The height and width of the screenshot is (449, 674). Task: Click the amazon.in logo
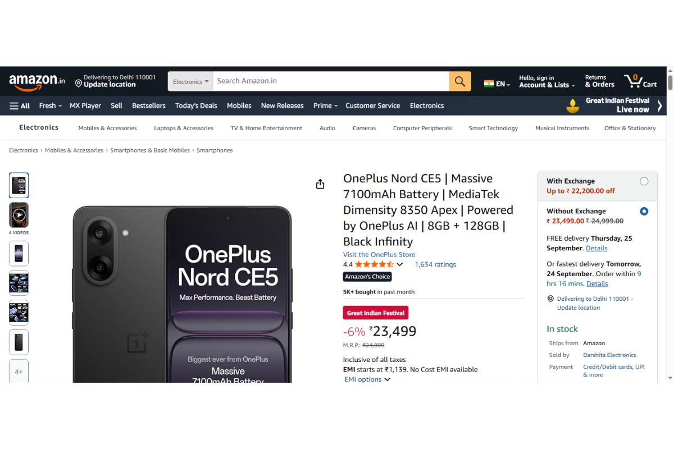[x=35, y=81]
